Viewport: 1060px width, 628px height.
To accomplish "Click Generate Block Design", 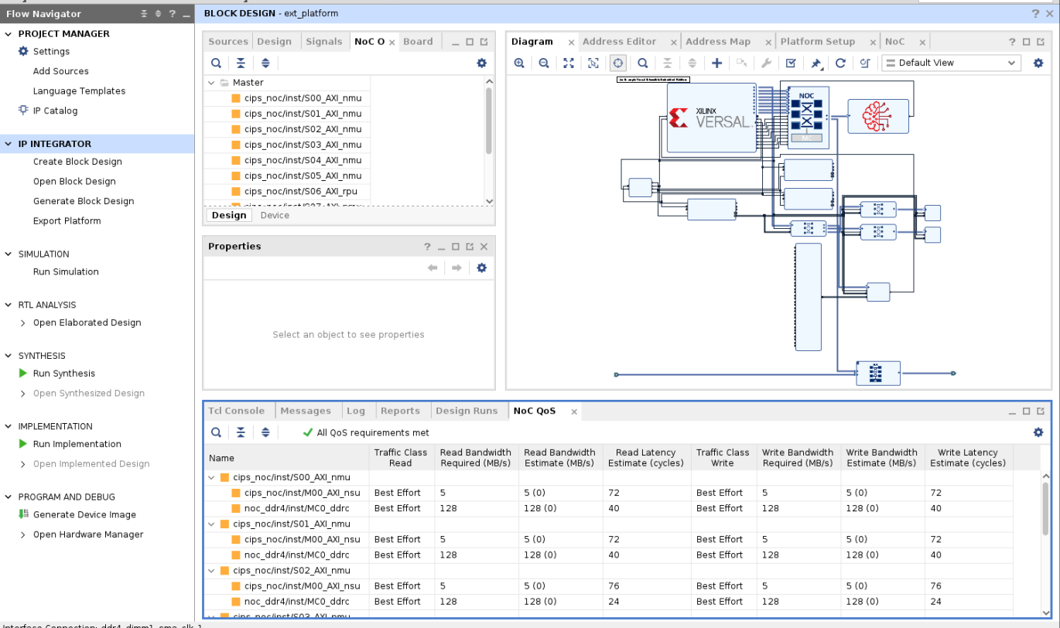I will click(84, 201).
